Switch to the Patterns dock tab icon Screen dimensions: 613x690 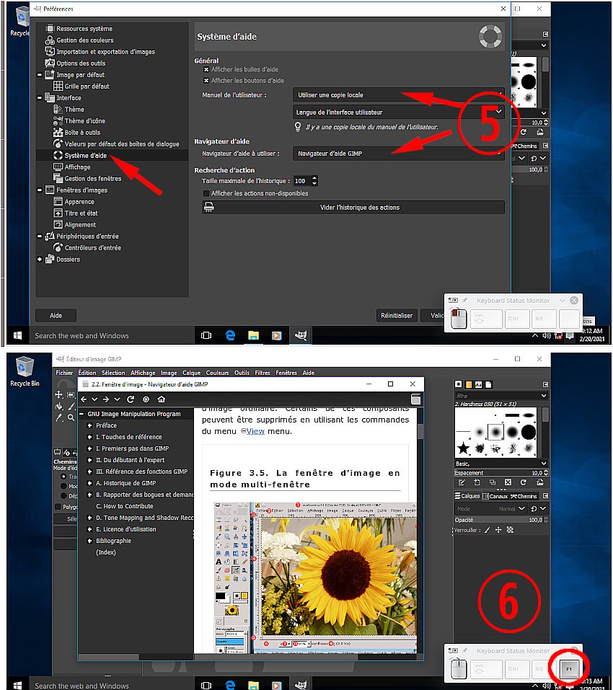click(x=468, y=384)
